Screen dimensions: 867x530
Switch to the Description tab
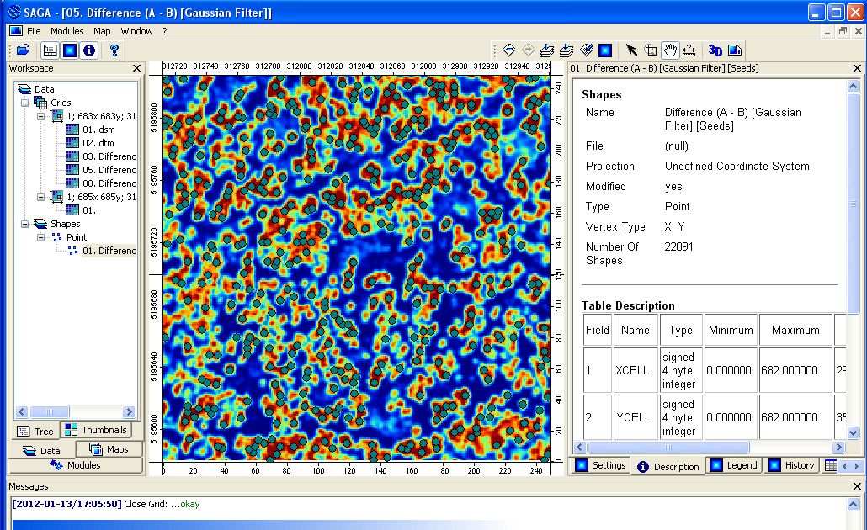(x=668, y=466)
